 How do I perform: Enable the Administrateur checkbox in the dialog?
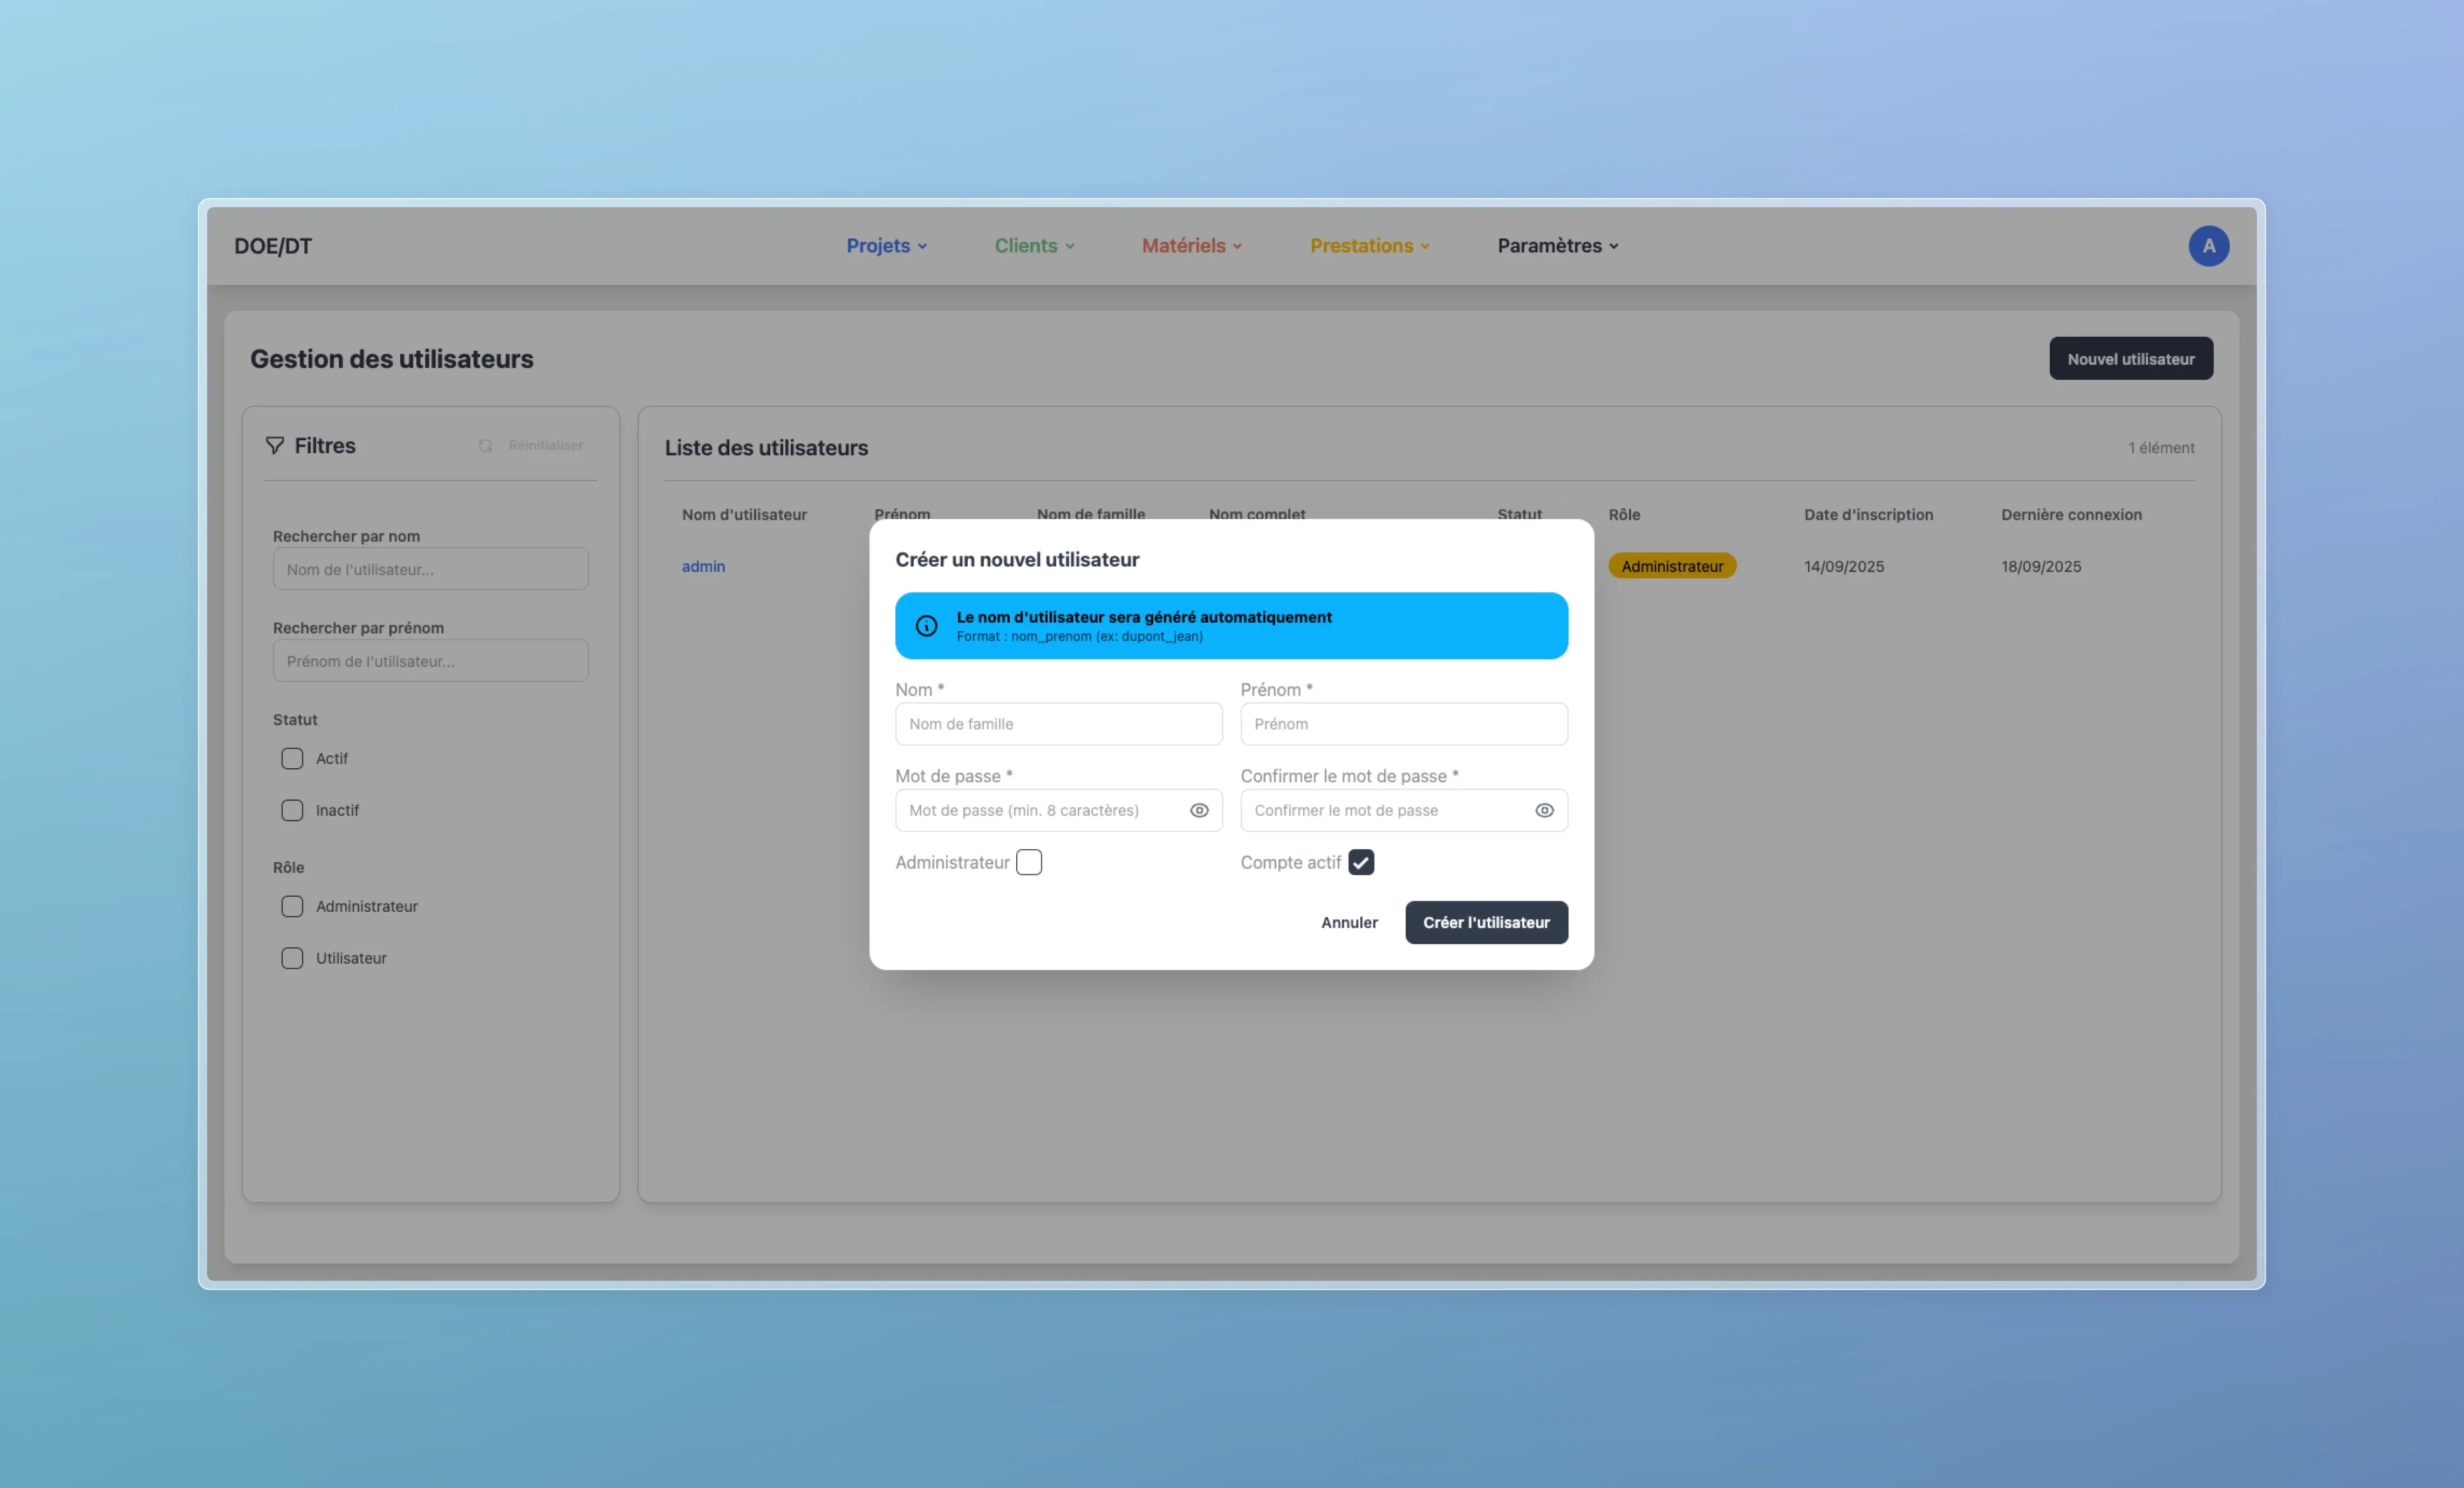[x=1028, y=862]
